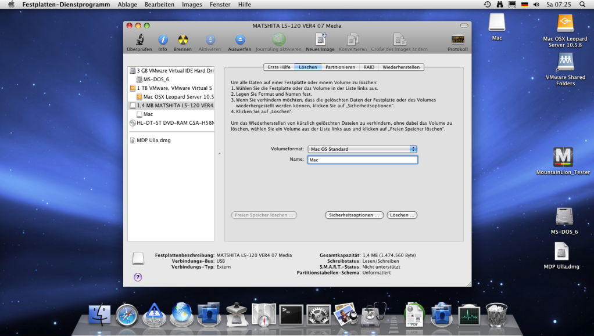This screenshot has width=594, height=336.
Task: Open Terminal from the Dock
Action: tap(291, 315)
